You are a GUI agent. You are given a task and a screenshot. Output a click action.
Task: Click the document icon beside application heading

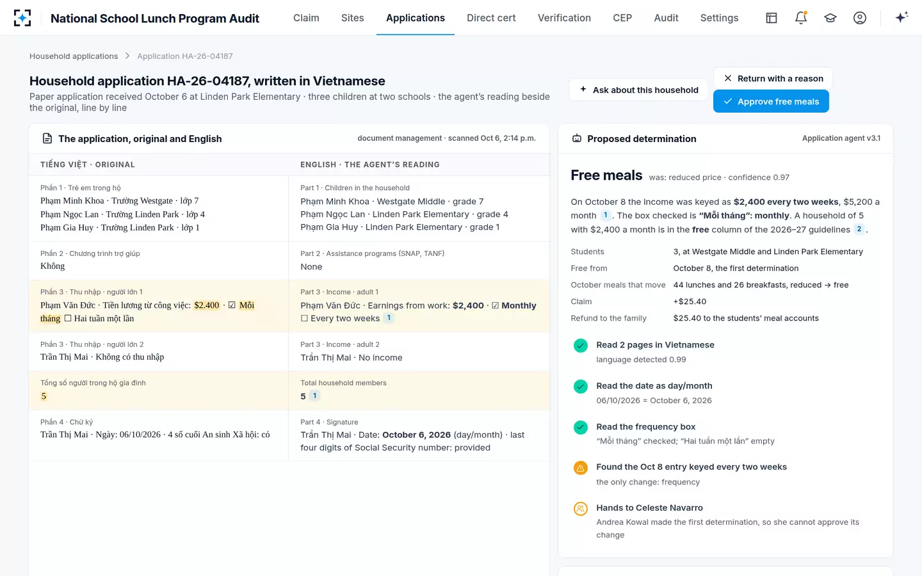(x=47, y=138)
